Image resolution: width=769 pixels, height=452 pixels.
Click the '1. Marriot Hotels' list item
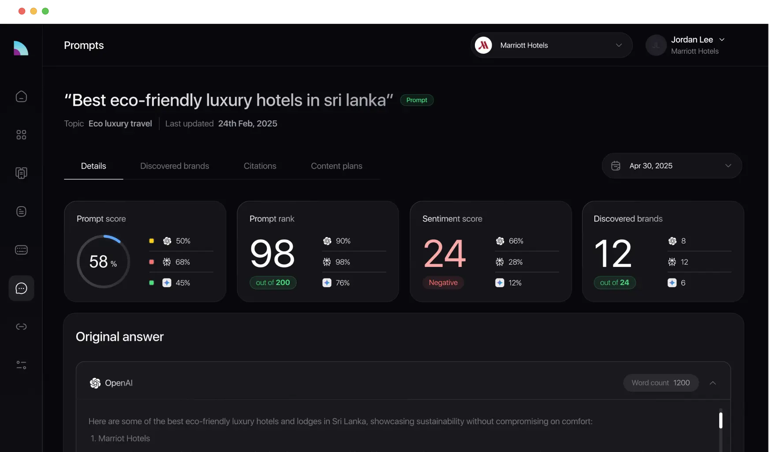tap(120, 438)
